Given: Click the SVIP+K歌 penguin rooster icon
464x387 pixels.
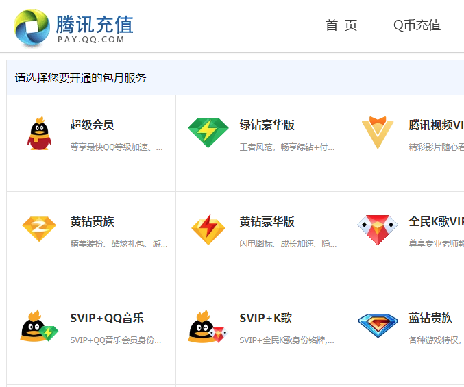Looking at the screenshot, I should 208,327.
